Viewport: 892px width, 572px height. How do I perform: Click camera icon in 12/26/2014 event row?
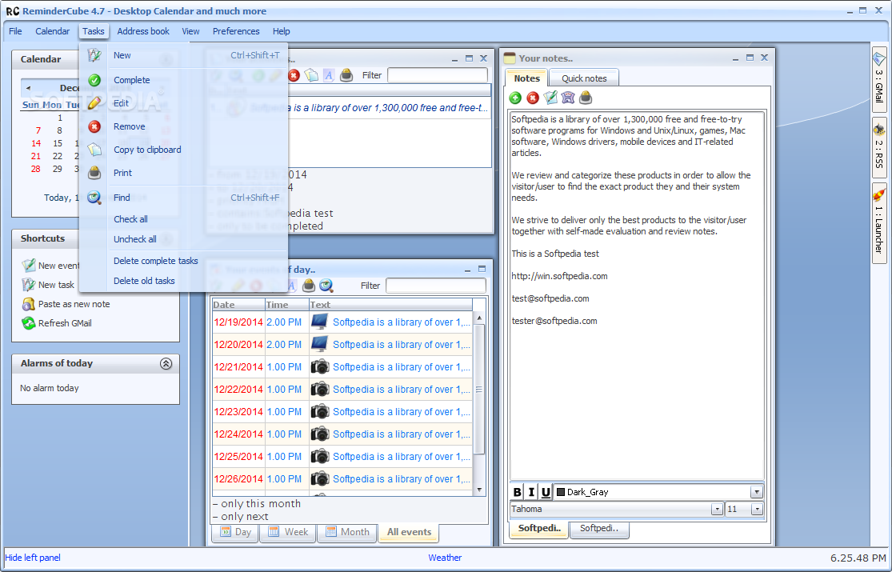pos(320,478)
